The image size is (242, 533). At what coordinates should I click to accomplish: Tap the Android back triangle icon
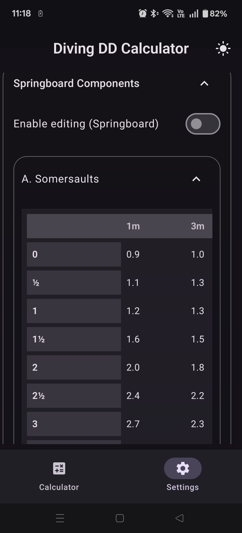(x=179, y=518)
